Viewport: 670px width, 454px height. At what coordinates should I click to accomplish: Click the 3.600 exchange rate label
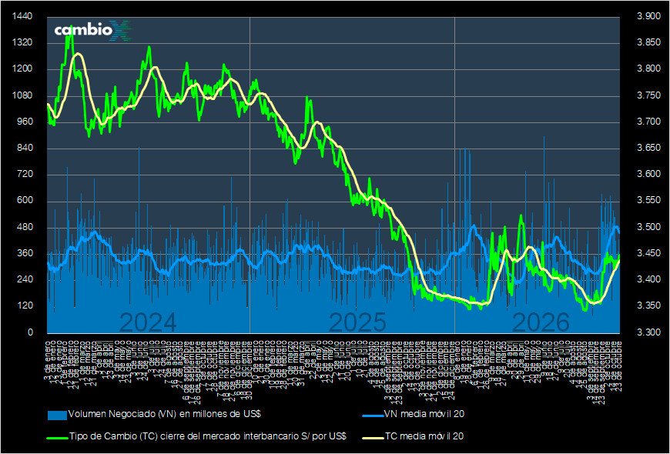pos(648,175)
